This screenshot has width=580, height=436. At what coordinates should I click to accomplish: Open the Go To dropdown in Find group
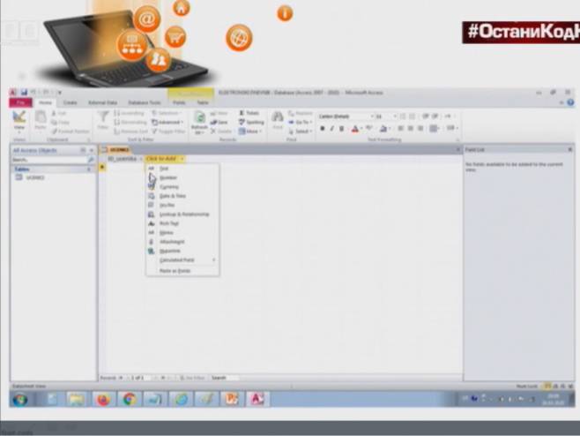coord(301,122)
